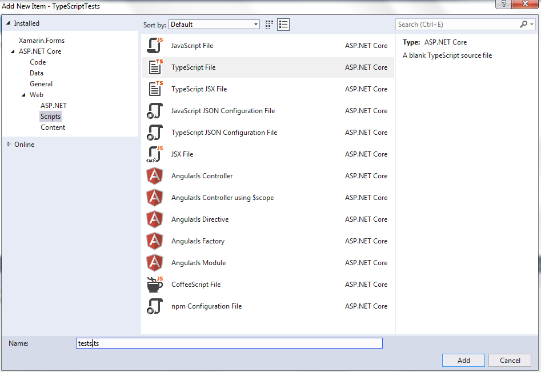Select the 'AngularJs Controller' template name
Image resolution: width=541 pixels, height=372 pixels.
tap(202, 176)
